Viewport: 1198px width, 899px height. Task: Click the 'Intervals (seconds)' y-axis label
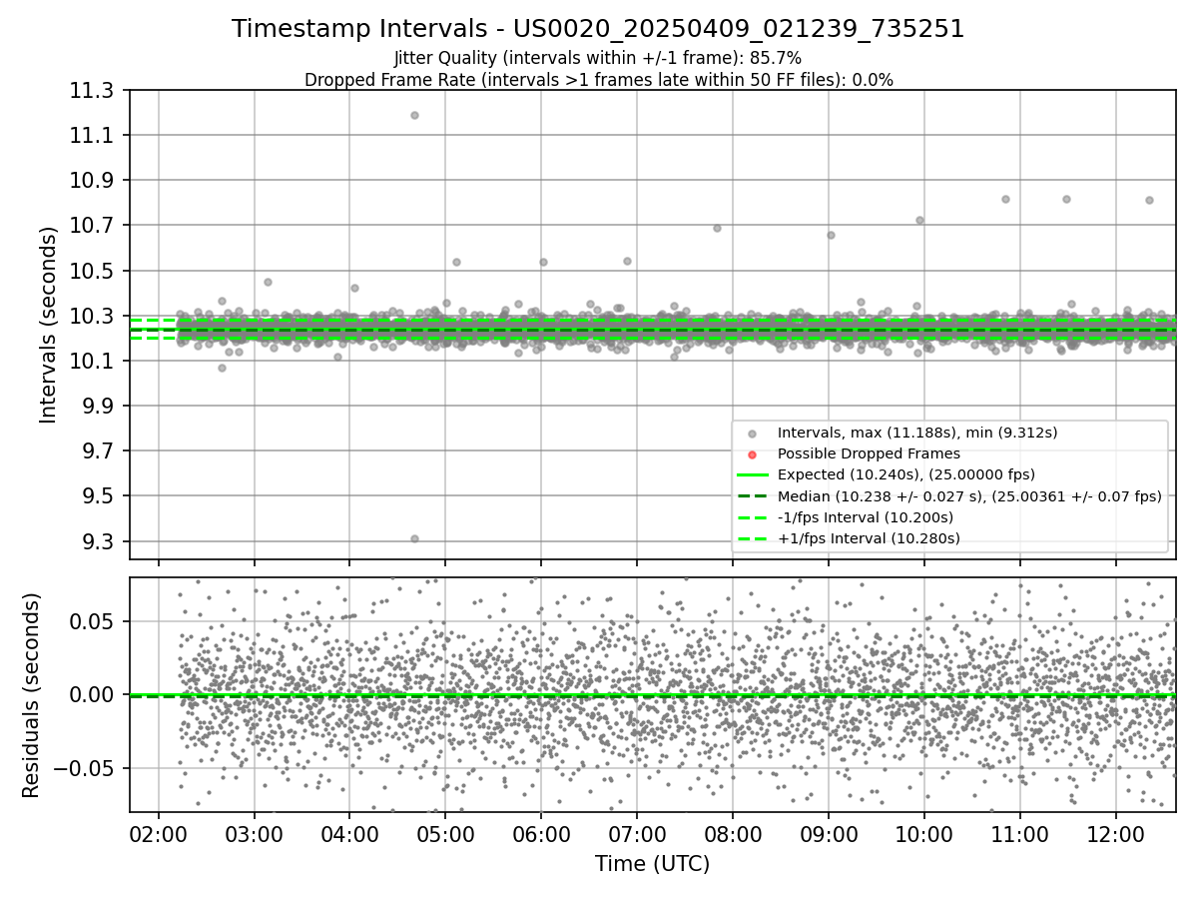tap(49, 325)
